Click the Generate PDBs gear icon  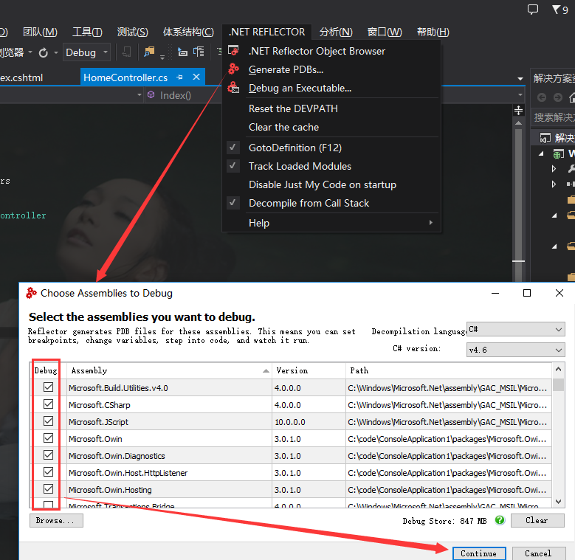pos(233,69)
